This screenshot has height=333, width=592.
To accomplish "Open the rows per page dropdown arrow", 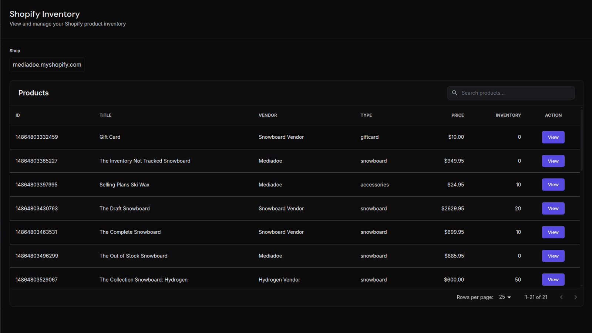I will pyautogui.click(x=509, y=297).
